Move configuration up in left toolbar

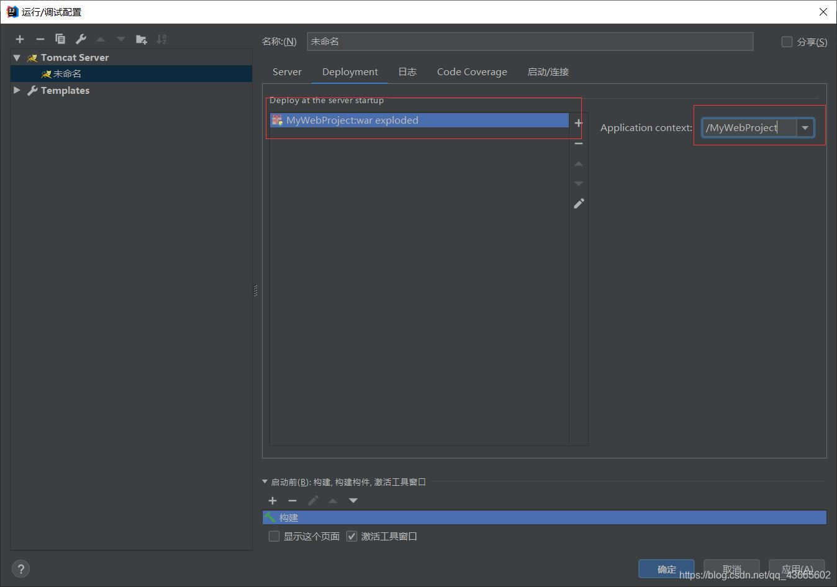(x=101, y=39)
